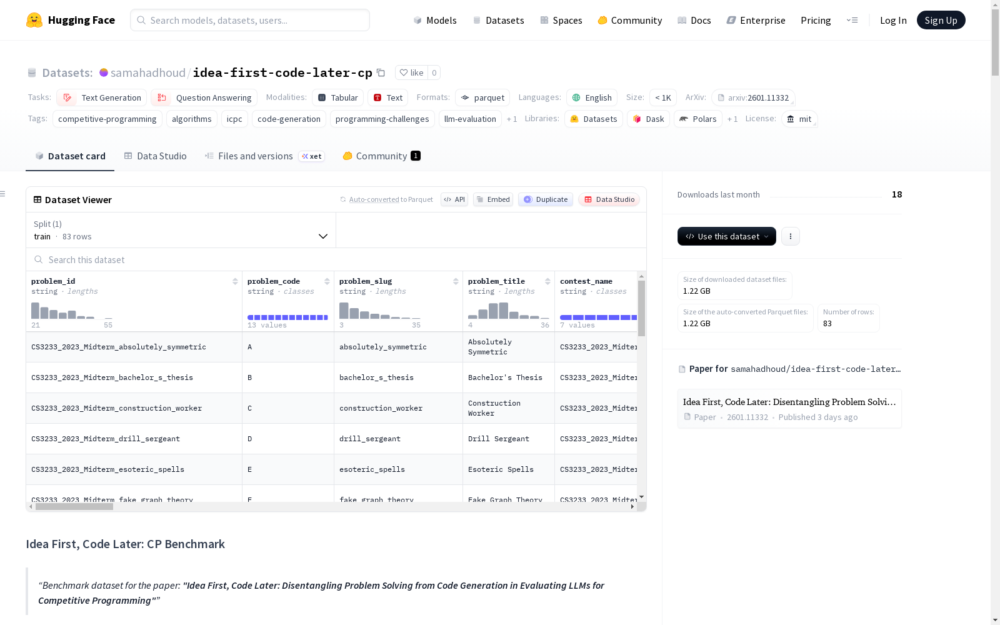Click the Datasets library tag

[594, 119]
